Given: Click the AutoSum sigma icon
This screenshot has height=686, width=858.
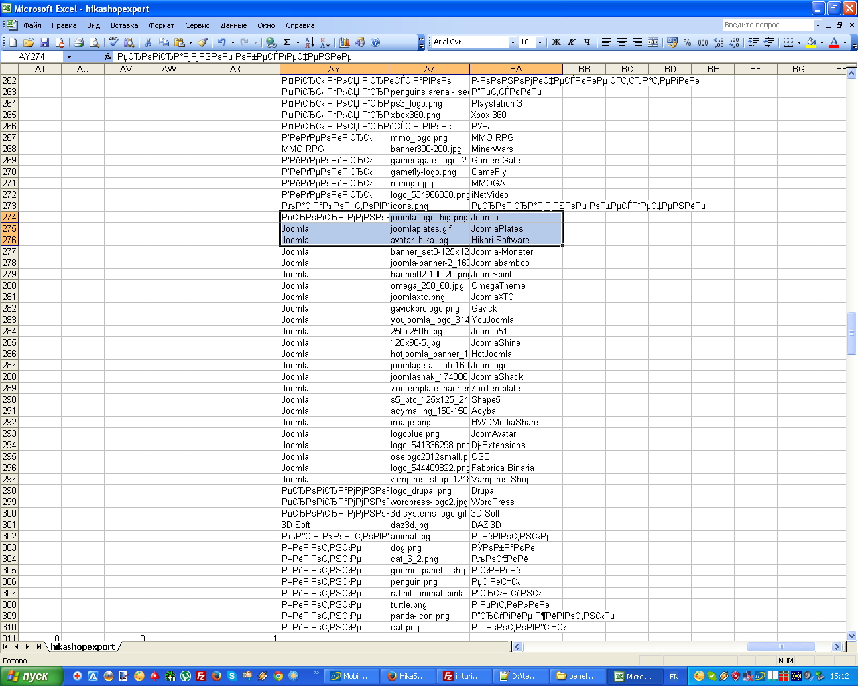Looking at the screenshot, I should pos(287,42).
